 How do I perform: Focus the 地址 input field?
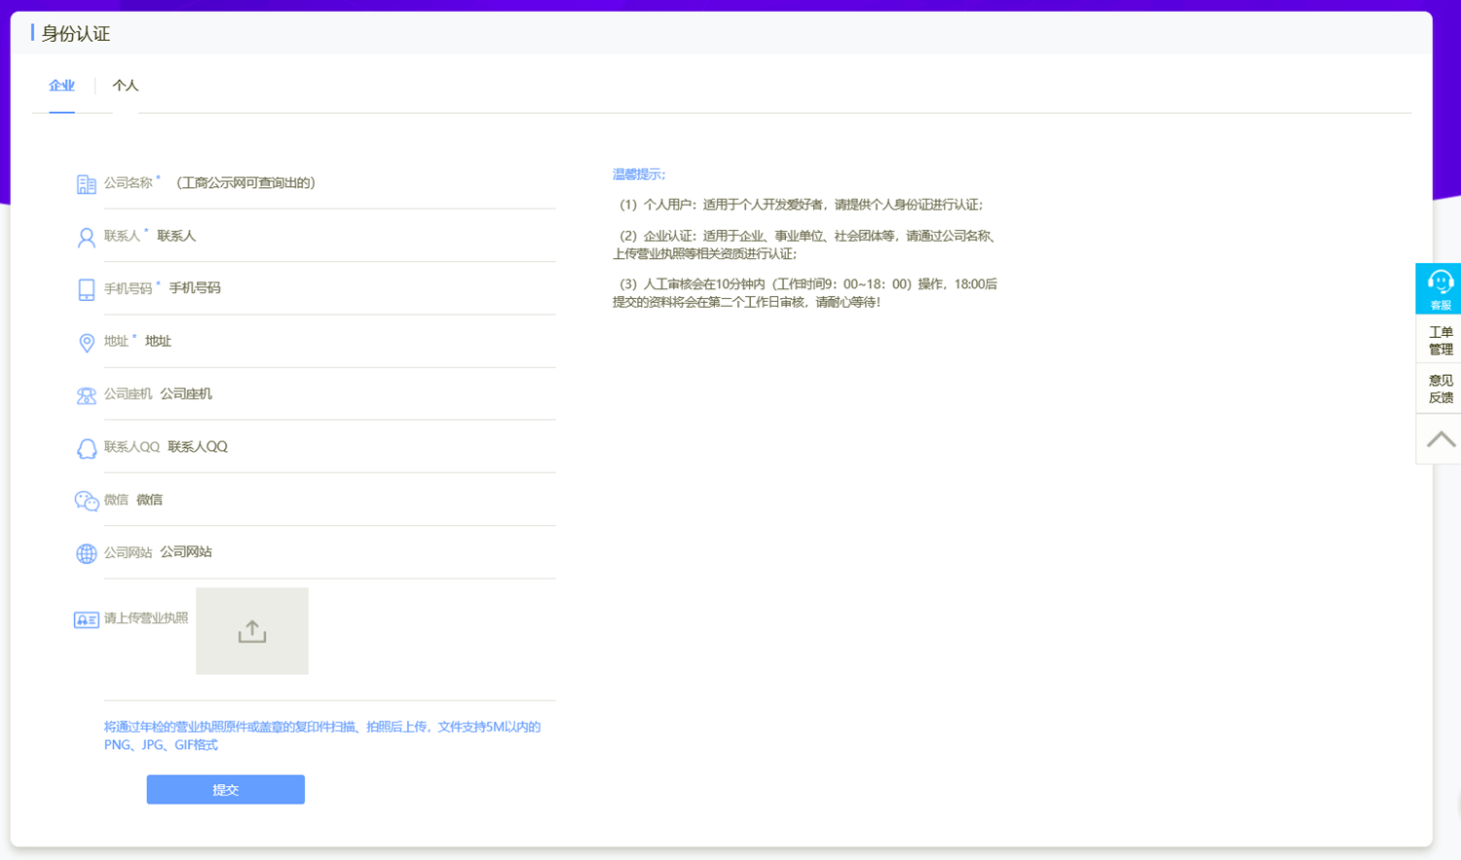(x=349, y=341)
